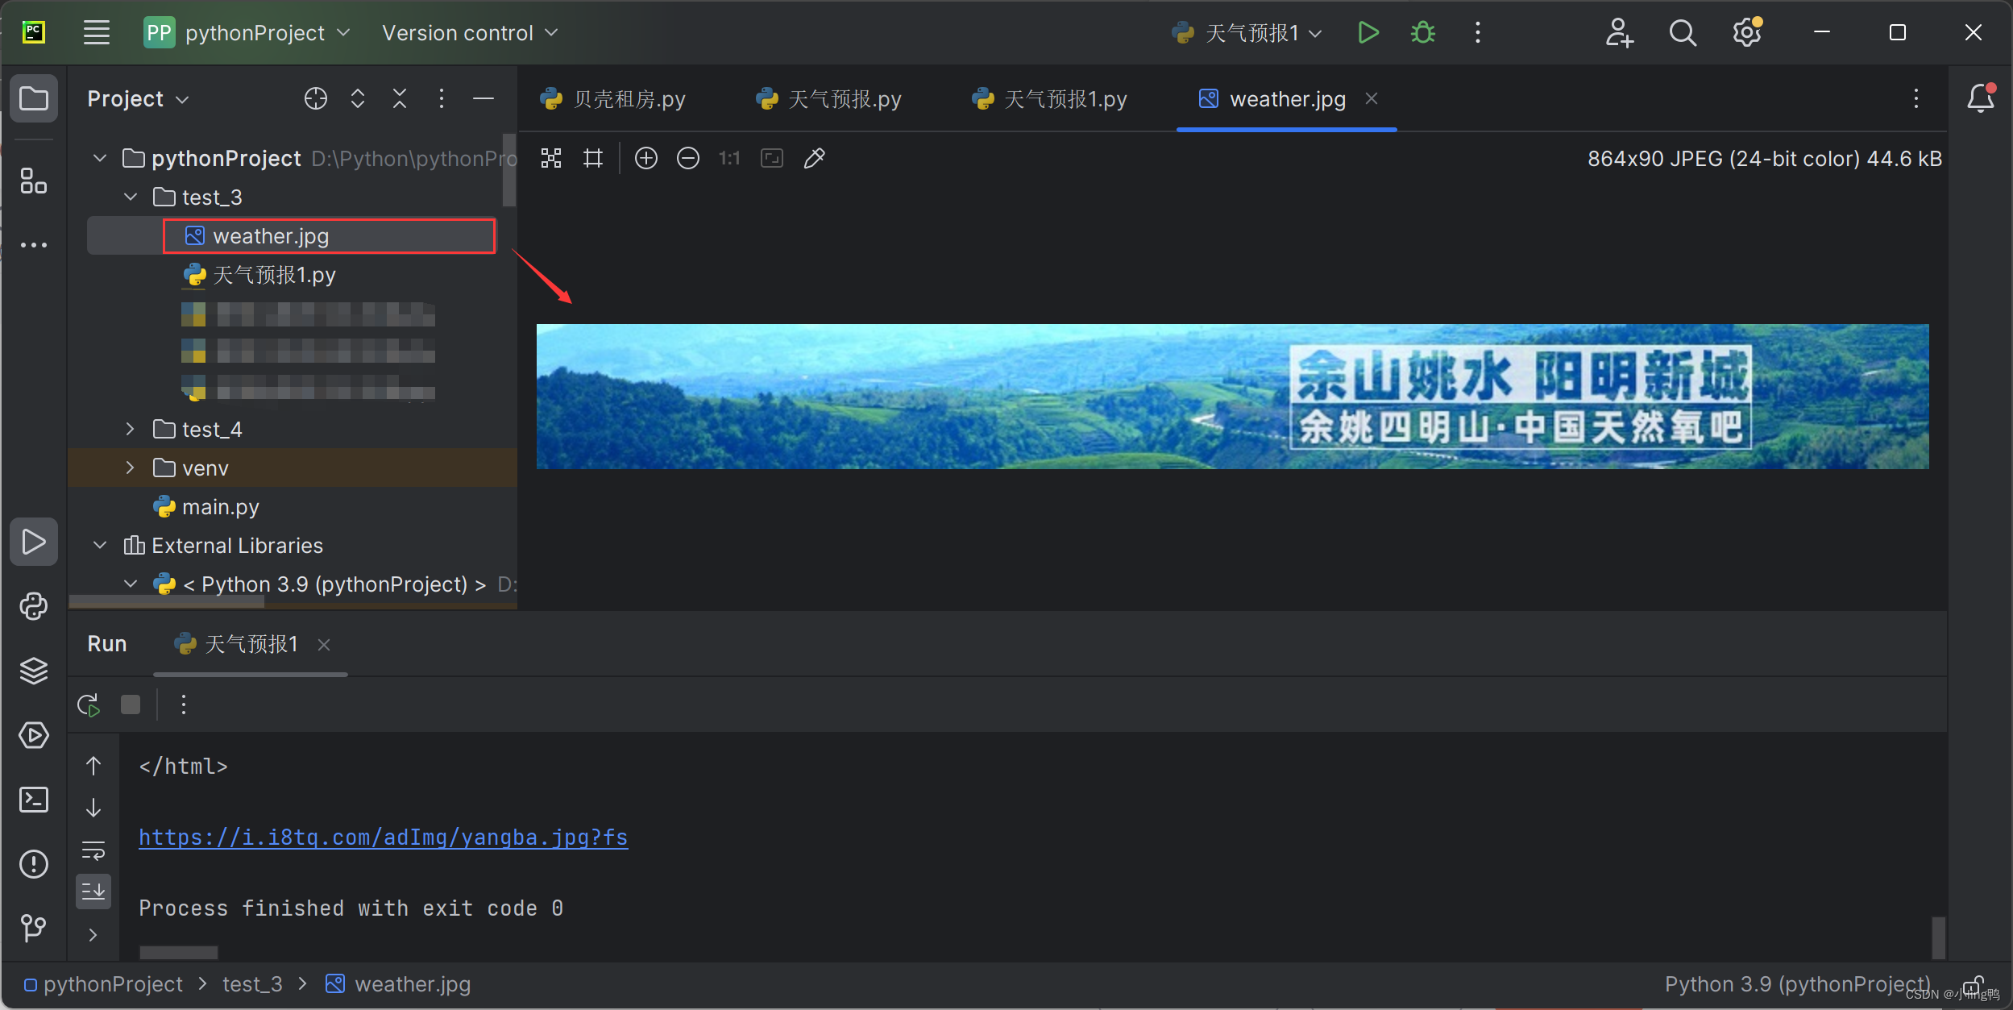
Task: Toggle grid display in image viewer
Action: [592, 158]
